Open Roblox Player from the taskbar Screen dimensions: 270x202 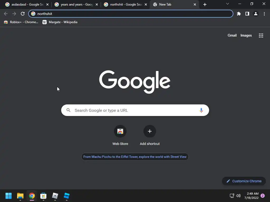tap(55, 196)
